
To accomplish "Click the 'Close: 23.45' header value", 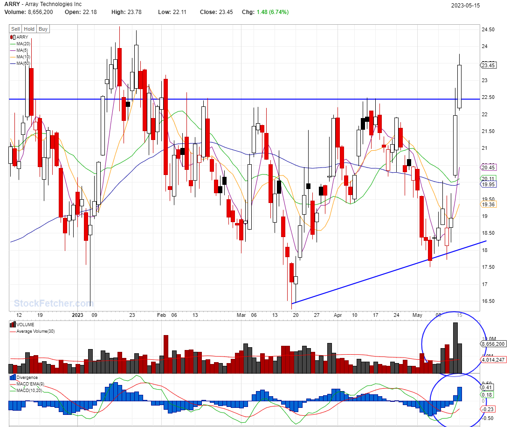I will 216,12.
